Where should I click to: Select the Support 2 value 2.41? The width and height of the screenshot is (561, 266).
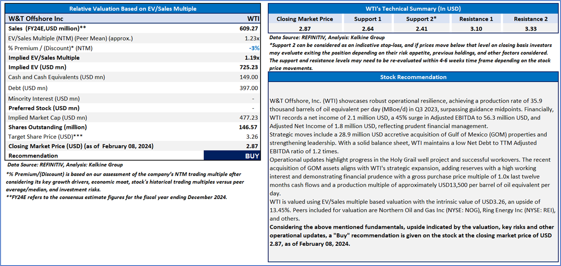pyautogui.click(x=421, y=29)
